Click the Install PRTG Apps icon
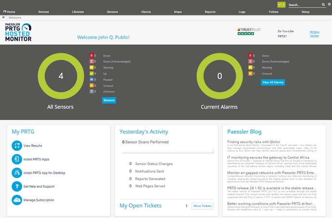 tap(16, 159)
